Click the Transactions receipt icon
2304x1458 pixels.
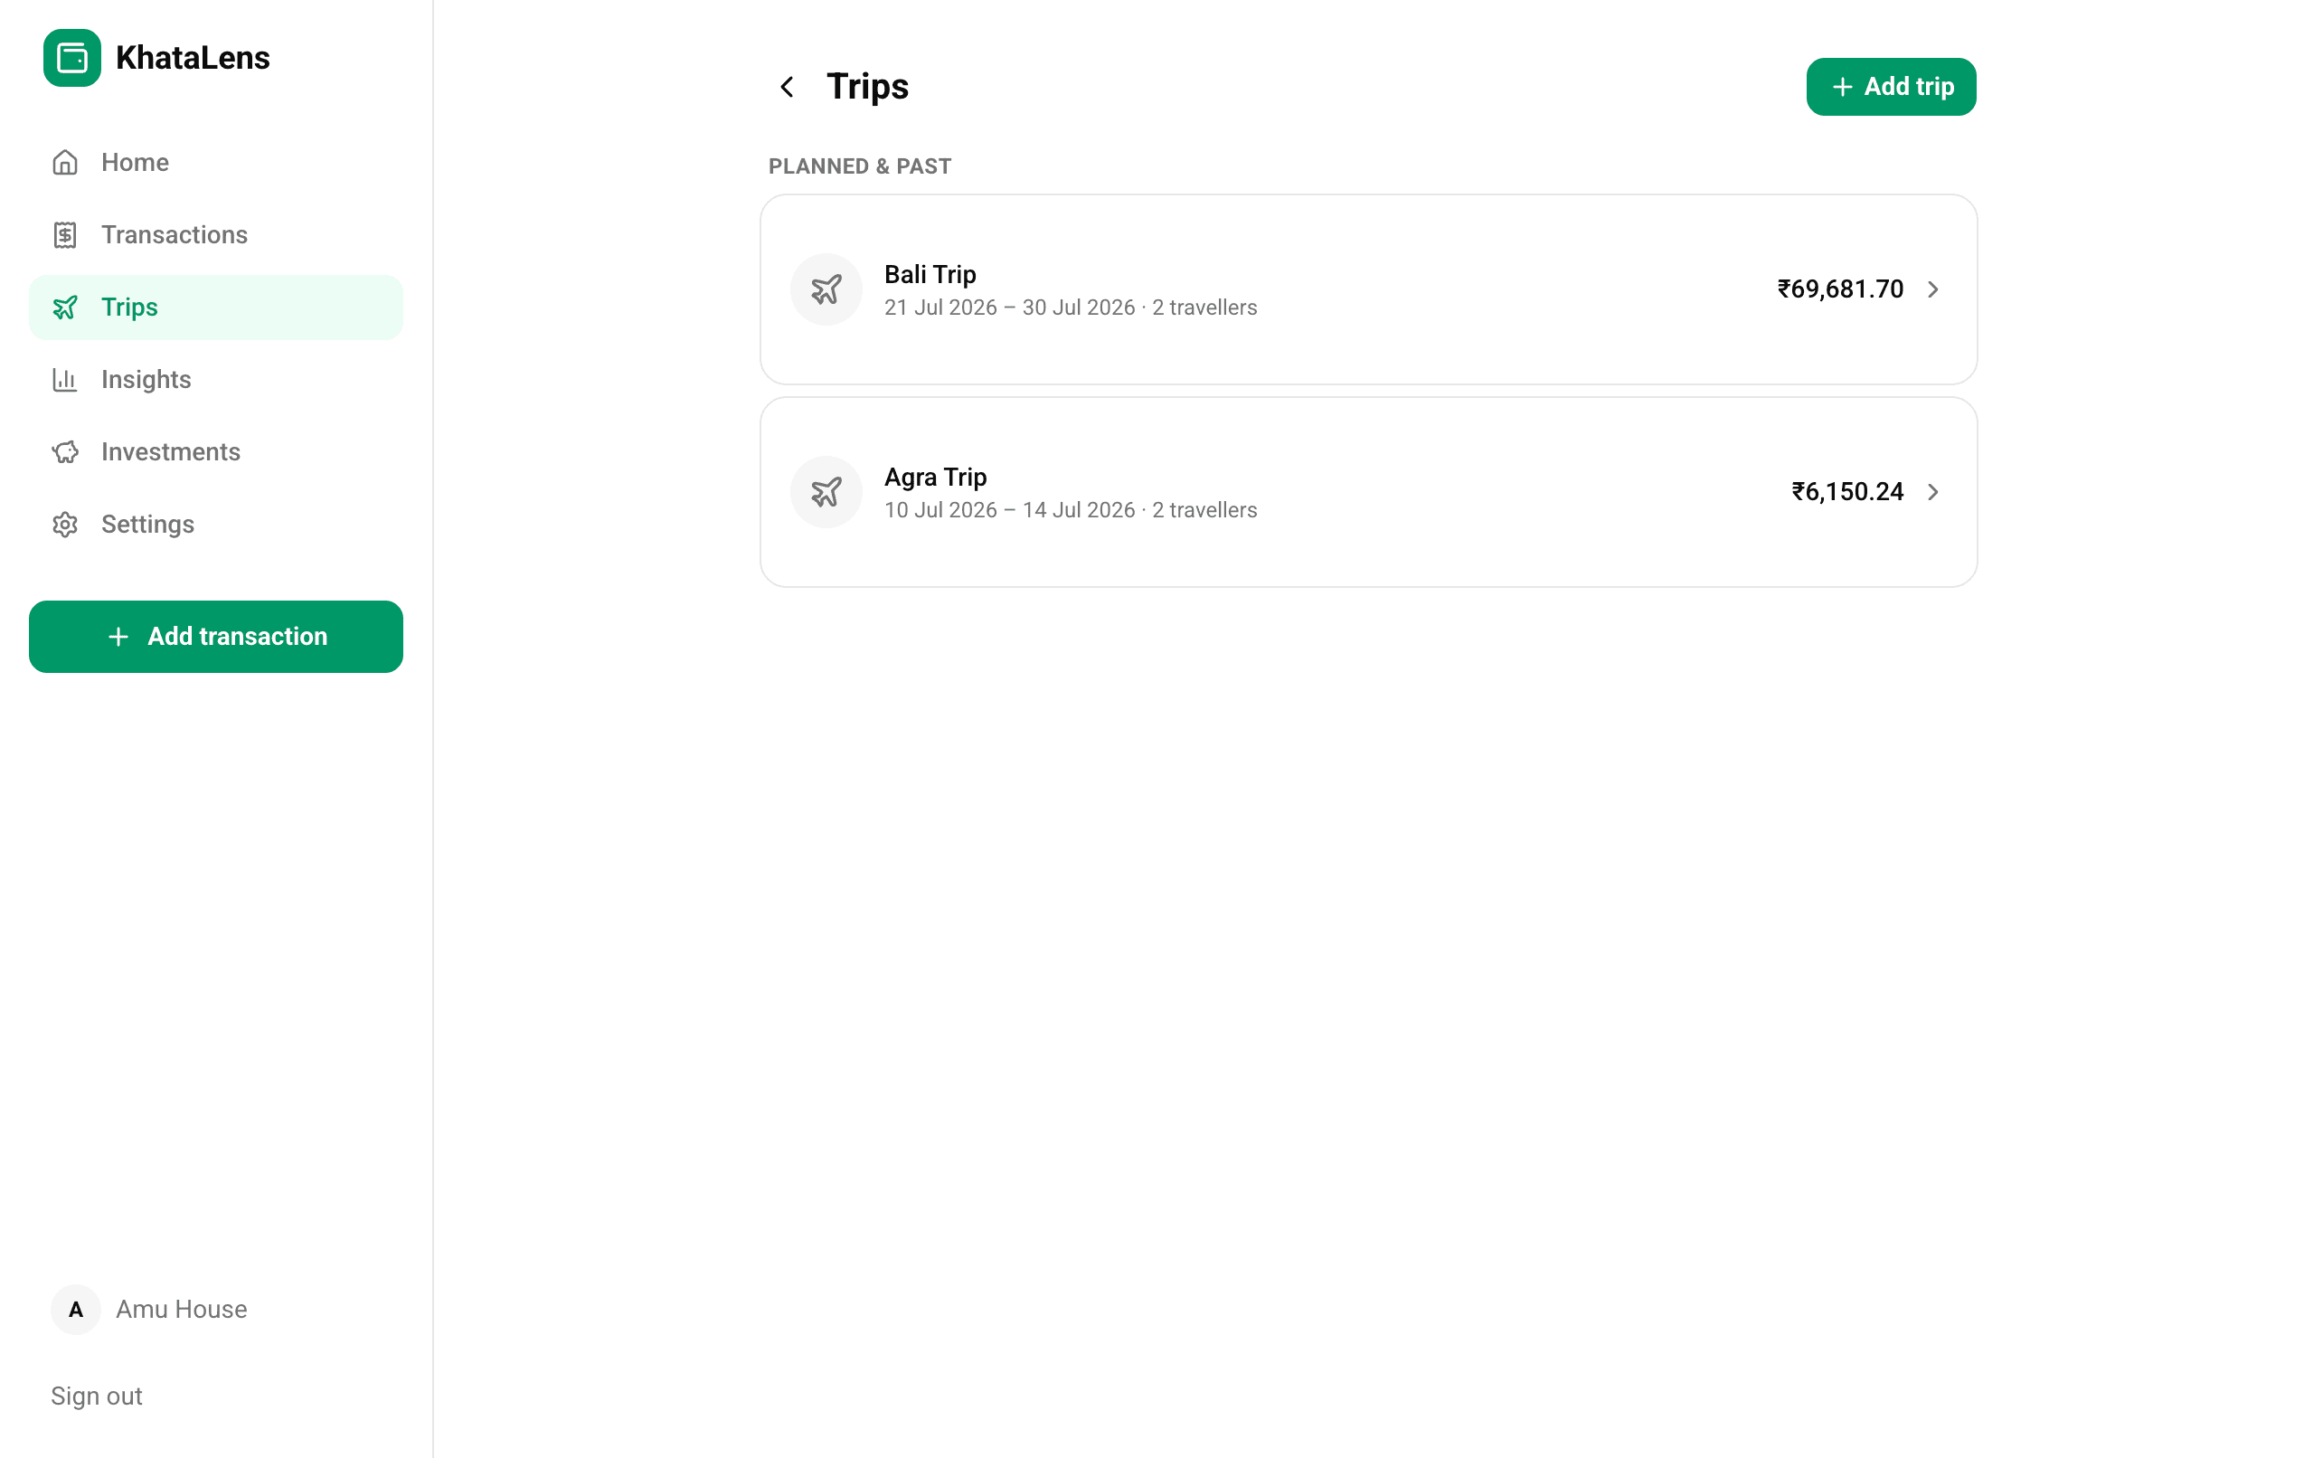point(65,234)
